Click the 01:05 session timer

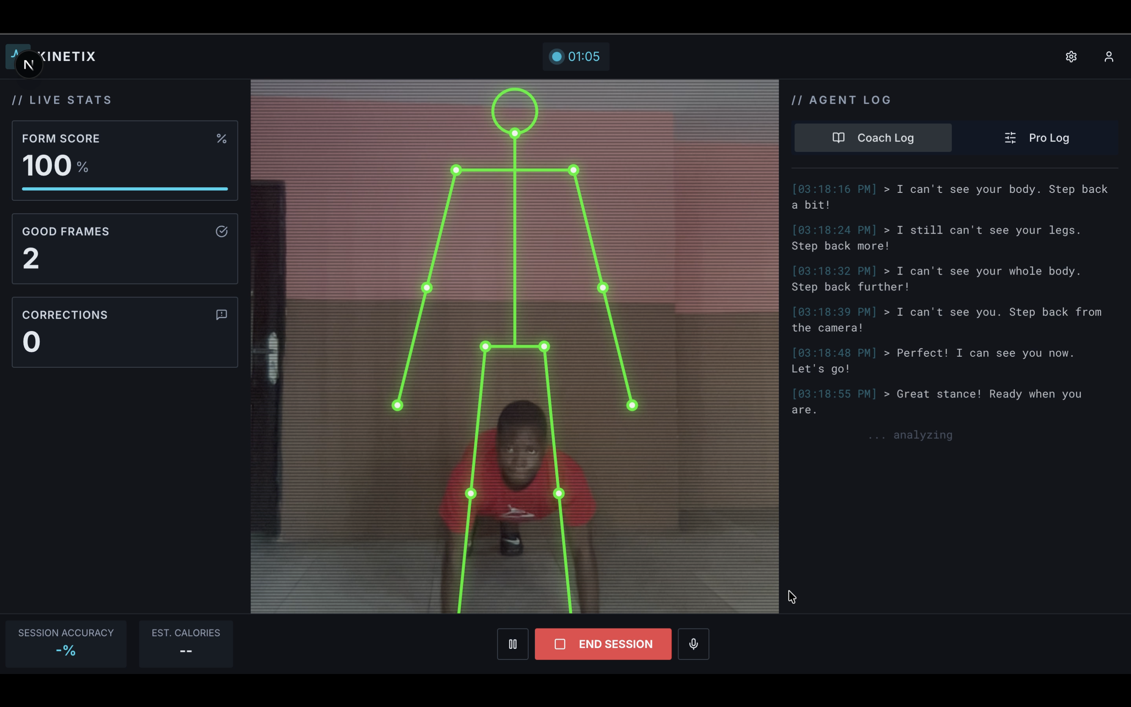(x=584, y=57)
